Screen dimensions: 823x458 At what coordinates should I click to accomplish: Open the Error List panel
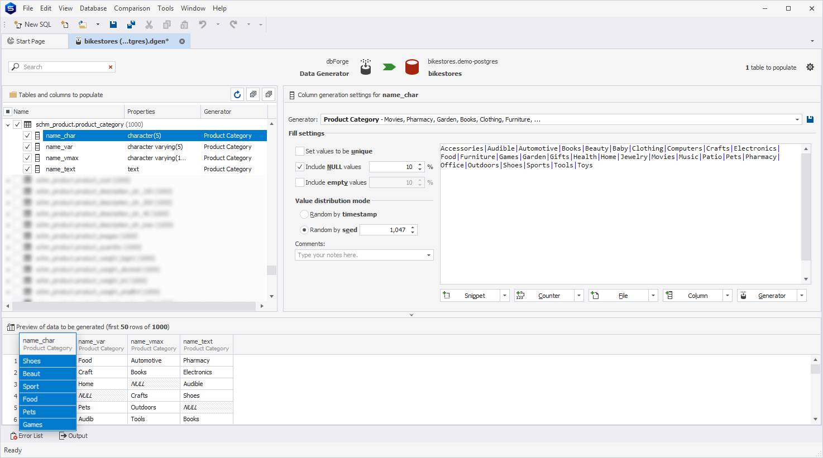27,436
